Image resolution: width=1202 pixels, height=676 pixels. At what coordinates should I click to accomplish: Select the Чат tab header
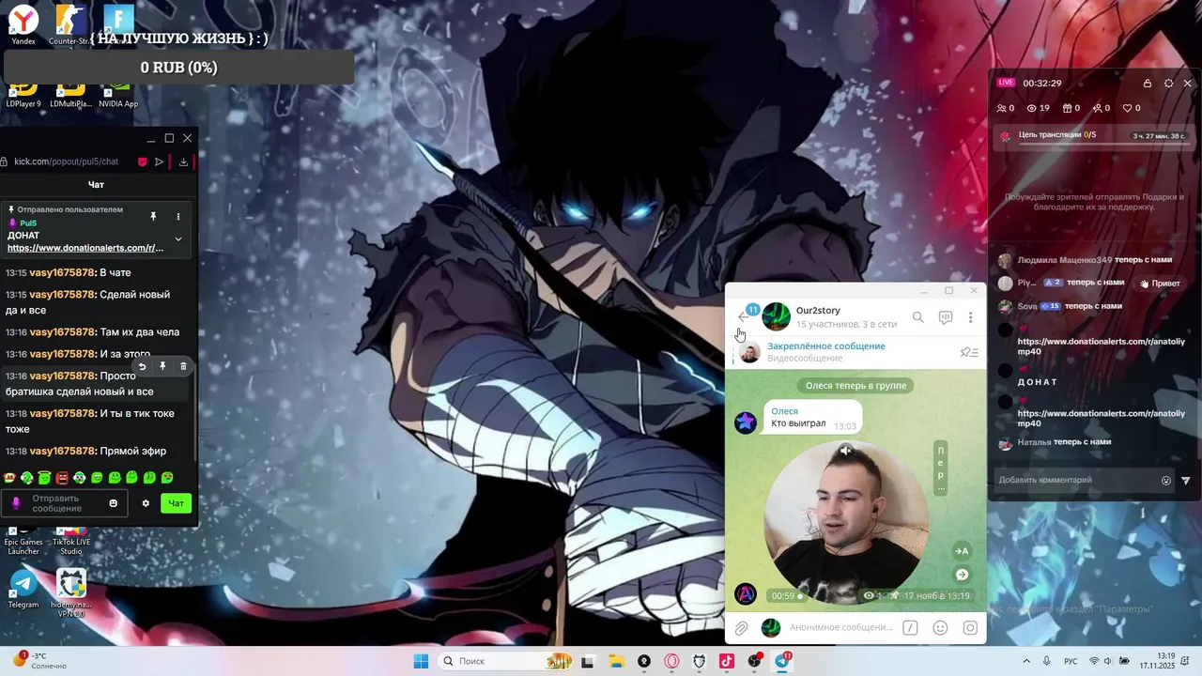96,185
